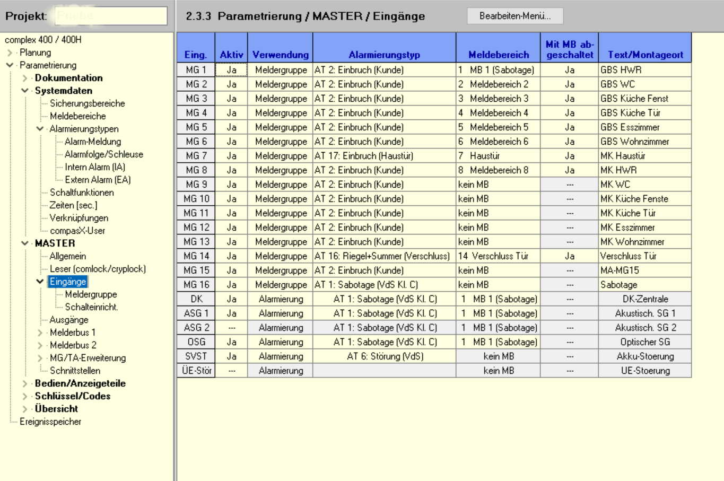Click the Projekt name input field
Screen dimensions: 724x481
click(x=111, y=16)
